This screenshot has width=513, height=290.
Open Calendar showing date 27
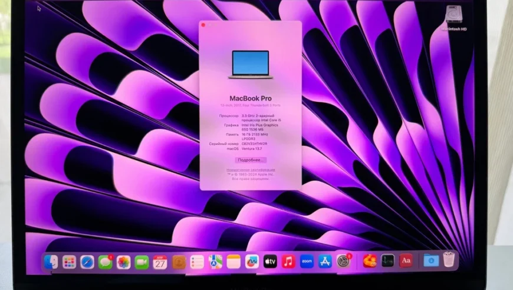160,262
